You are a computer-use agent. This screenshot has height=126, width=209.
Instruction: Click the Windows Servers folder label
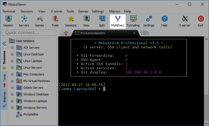click(x=35, y=108)
